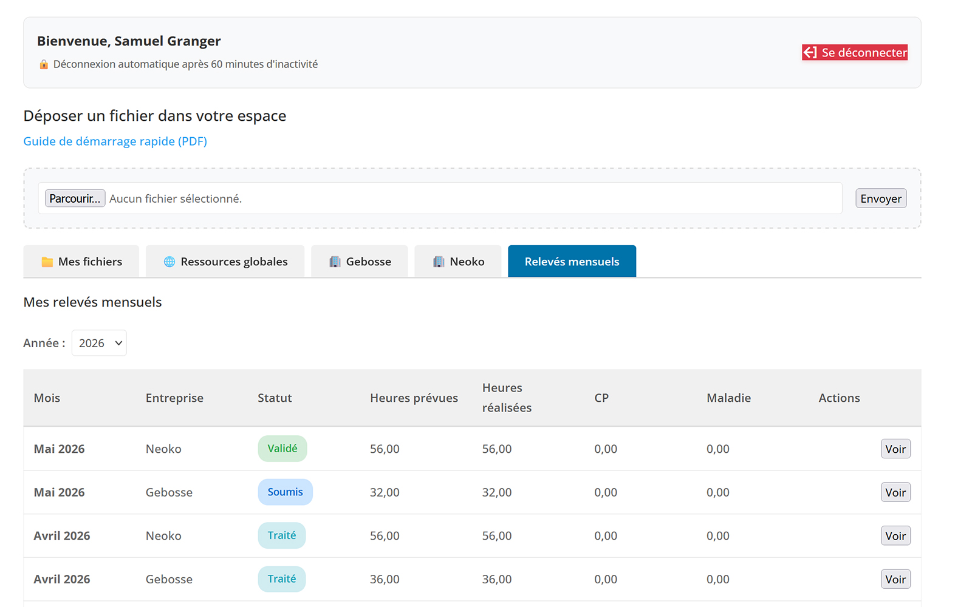Open Guide de démarrage rapide PDF link
The image size is (972, 607).
point(115,141)
